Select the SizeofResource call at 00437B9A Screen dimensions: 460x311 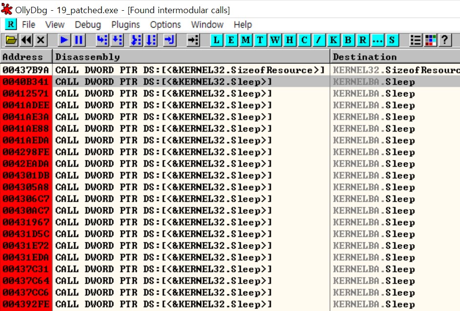point(230,70)
